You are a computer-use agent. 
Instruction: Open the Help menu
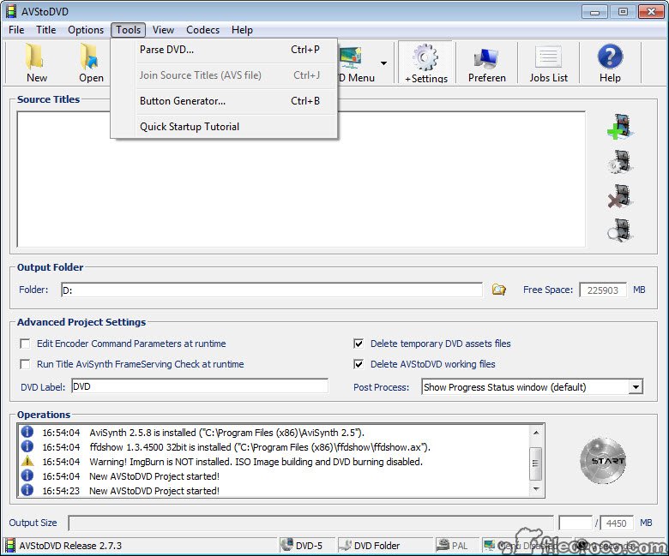coord(242,30)
